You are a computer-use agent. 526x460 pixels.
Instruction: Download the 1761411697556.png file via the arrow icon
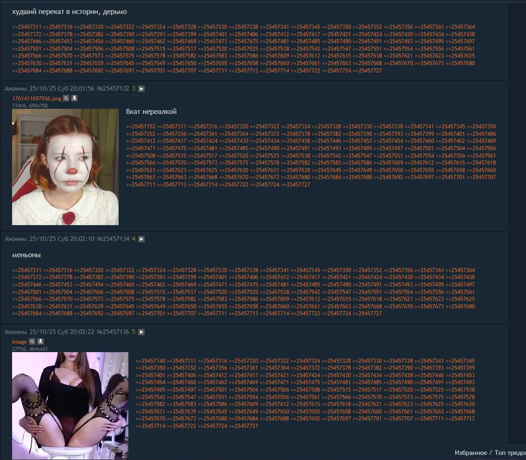pyautogui.click(x=74, y=98)
